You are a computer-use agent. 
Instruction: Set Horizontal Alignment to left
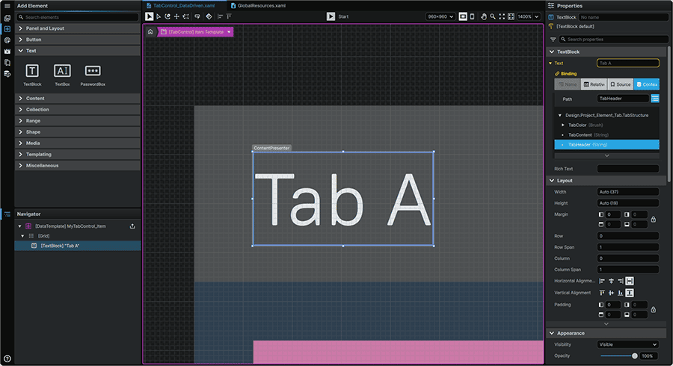point(602,281)
